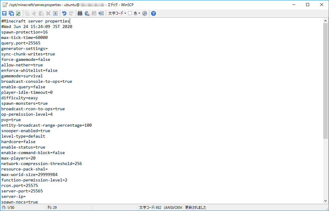
Task: Click the Redo arrow icon
Action: click(x=71, y=13)
